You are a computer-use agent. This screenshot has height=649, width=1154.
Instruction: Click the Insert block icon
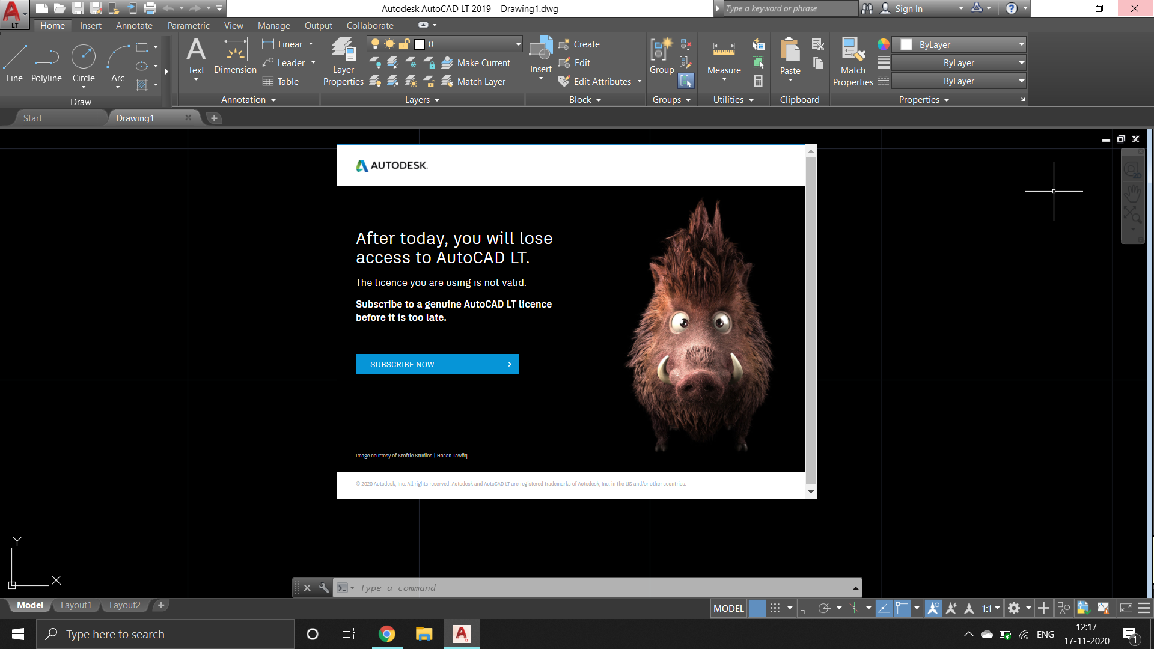pos(541,57)
